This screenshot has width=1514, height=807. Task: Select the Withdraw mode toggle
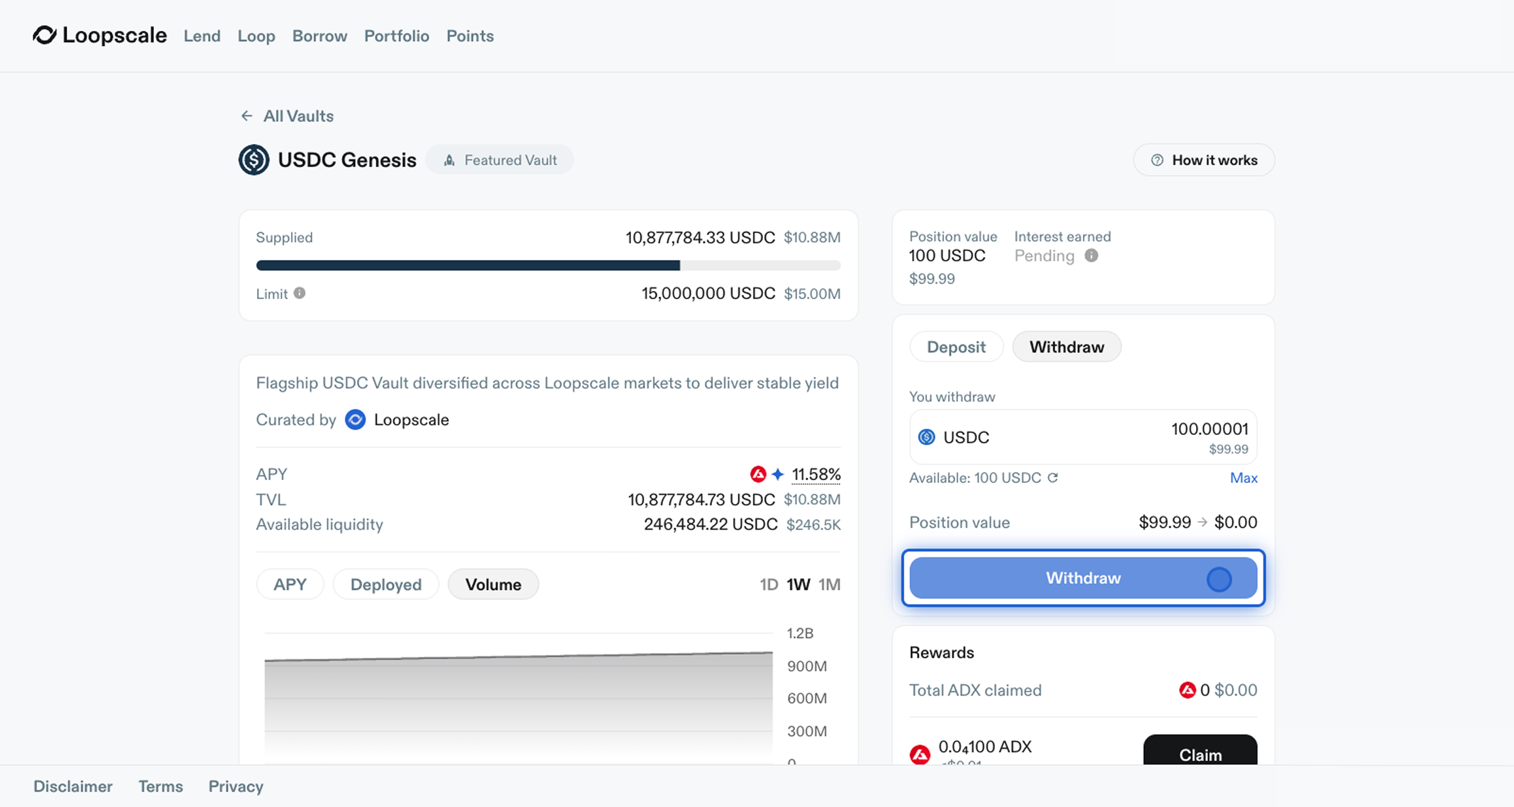click(1066, 347)
